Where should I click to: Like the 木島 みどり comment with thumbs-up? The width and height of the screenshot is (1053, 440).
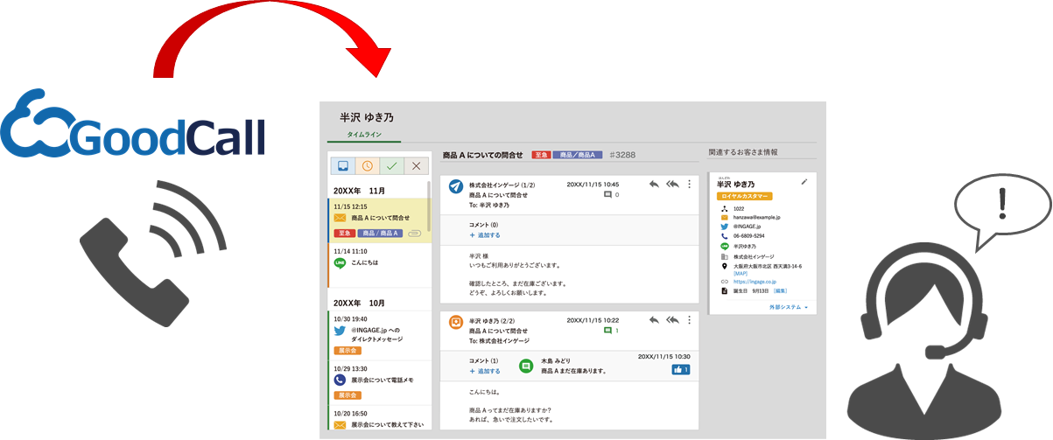click(x=681, y=370)
